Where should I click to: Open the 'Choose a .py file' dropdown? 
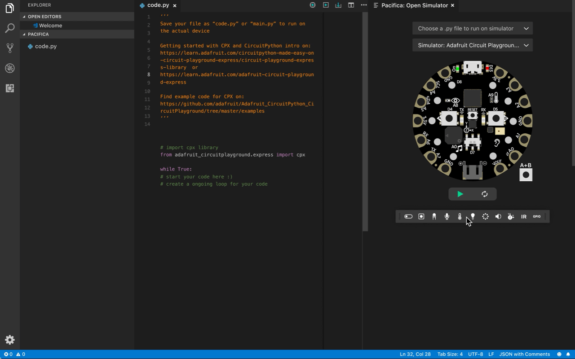coord(473,28)
